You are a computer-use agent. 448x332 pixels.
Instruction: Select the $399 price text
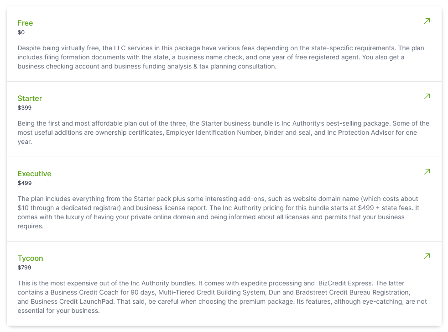[x=25, y=107]
